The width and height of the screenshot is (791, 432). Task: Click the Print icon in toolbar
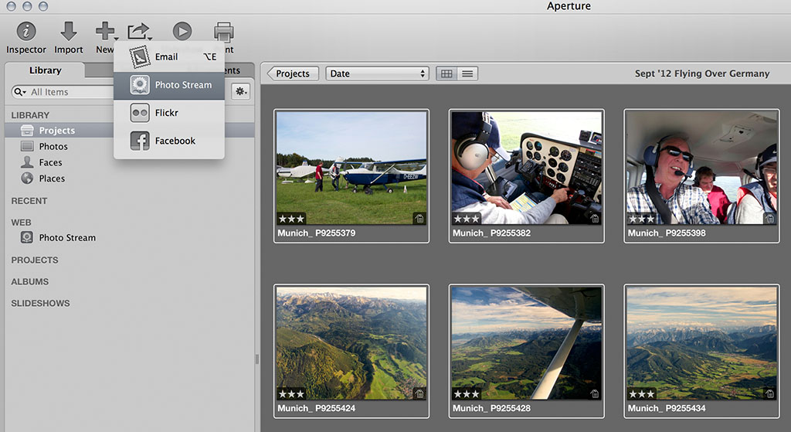point(223,32)
